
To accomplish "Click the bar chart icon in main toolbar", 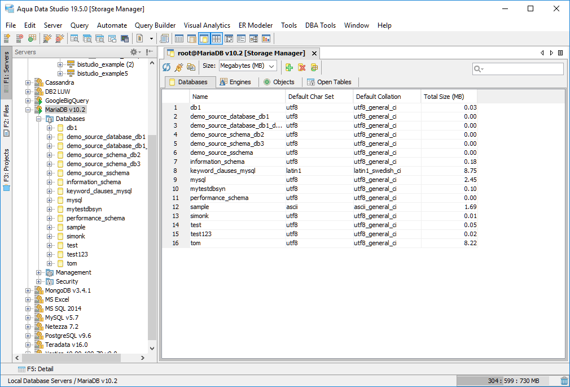I will 266,39.
